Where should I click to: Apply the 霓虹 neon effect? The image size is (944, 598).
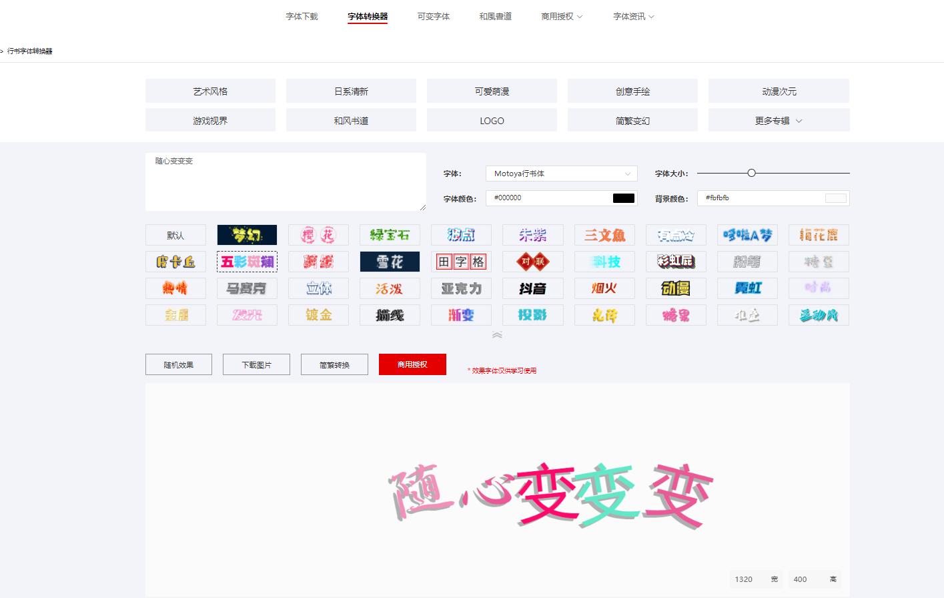point(747,288)
